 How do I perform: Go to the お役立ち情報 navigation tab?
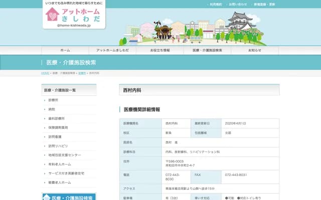160,50
